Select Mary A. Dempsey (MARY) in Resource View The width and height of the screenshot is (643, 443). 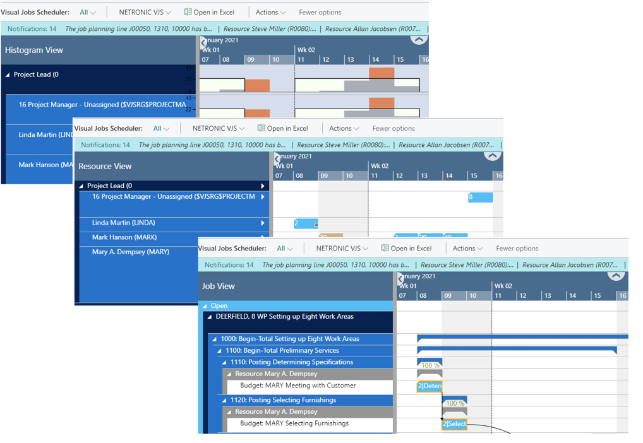click(130, 252)
